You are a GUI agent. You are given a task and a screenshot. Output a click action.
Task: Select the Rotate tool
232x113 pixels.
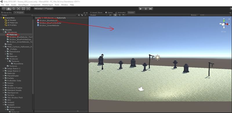[14, 9]
